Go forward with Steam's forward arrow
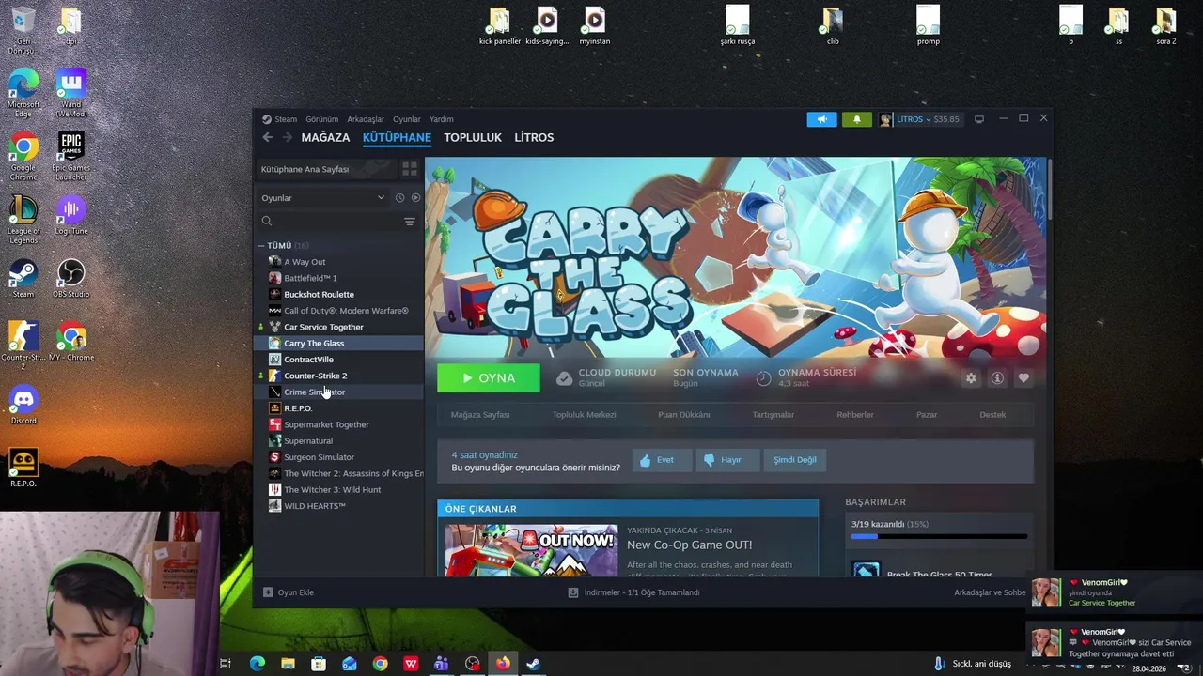This screenshot has width=1203, height=676. [x=288, y=137]
